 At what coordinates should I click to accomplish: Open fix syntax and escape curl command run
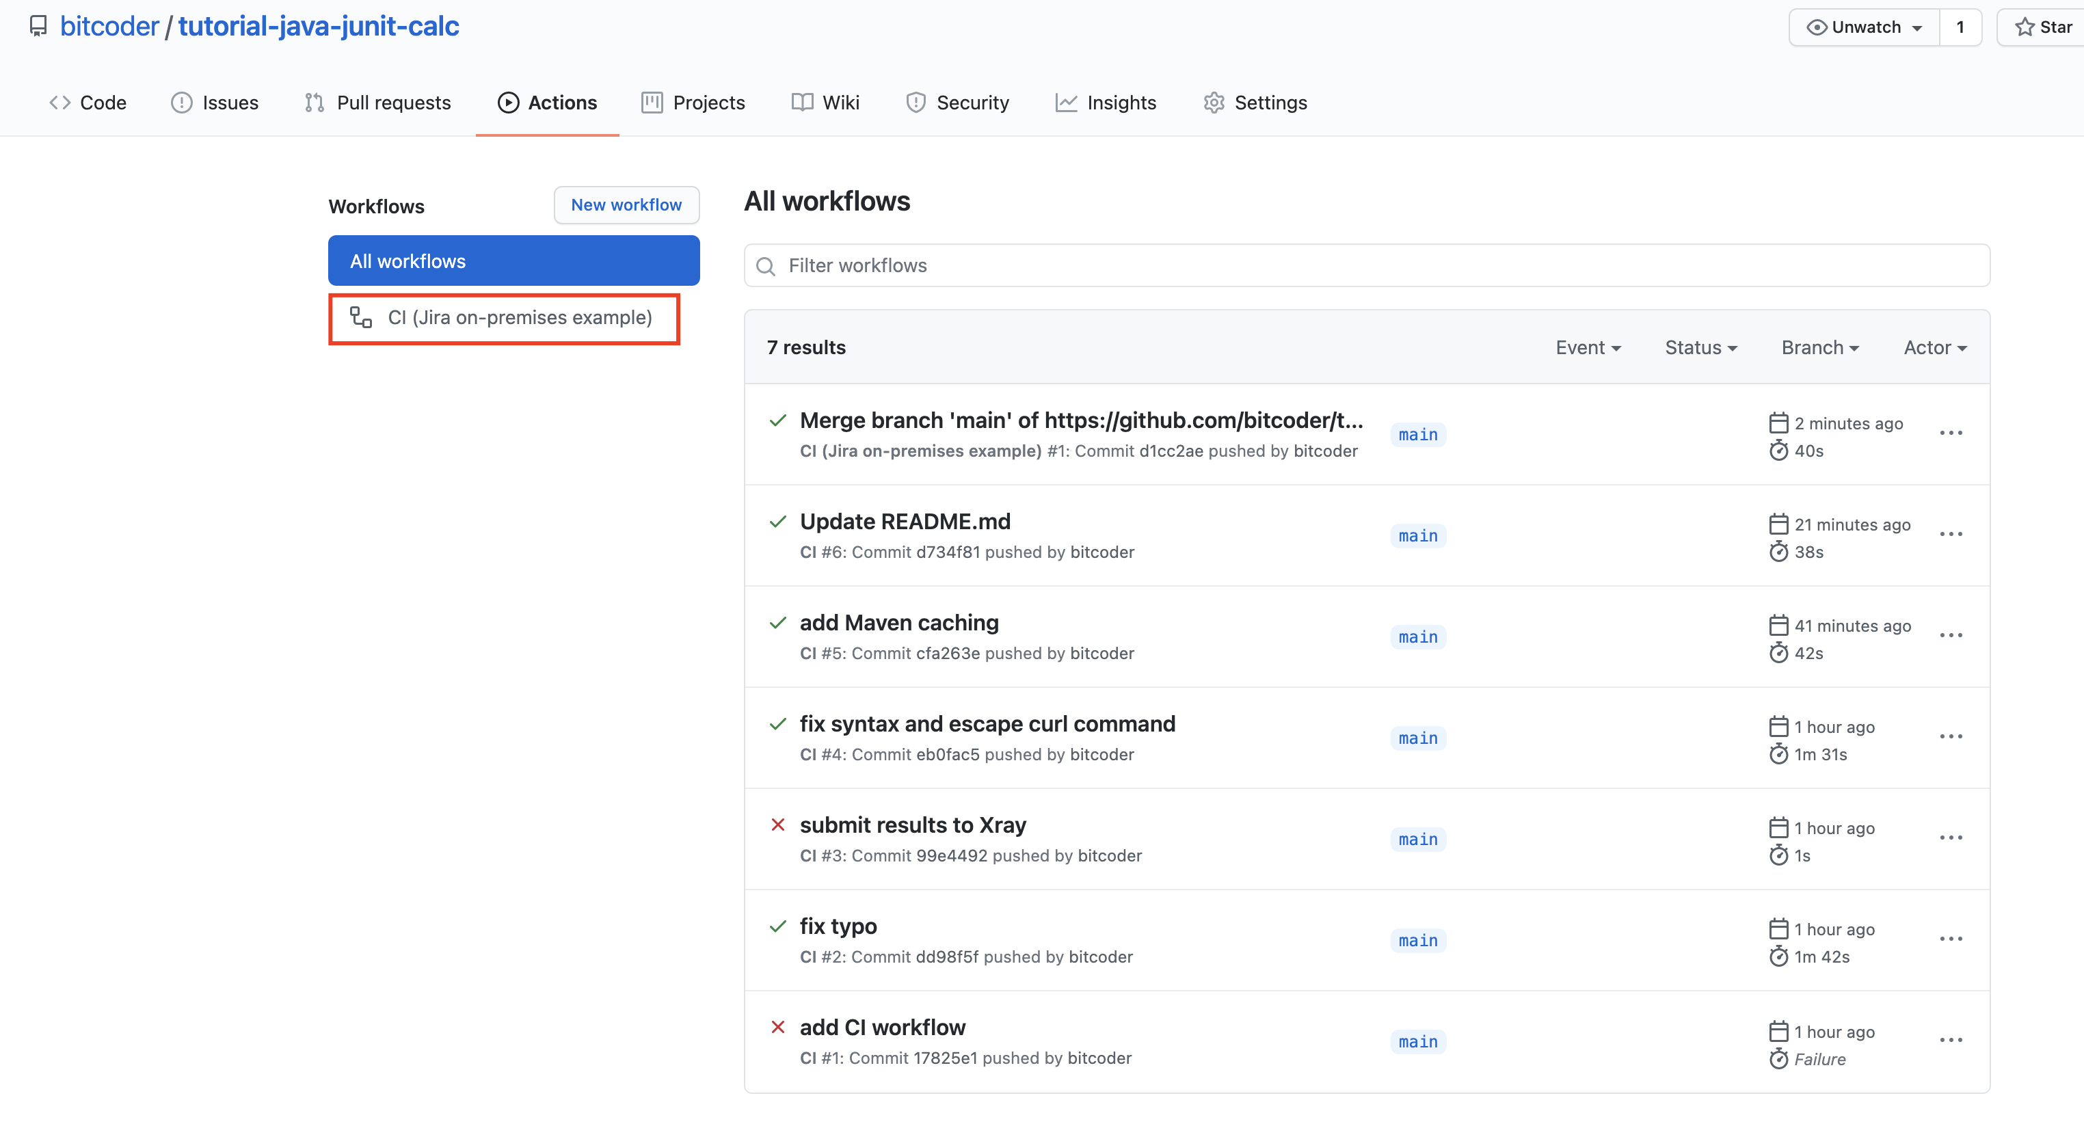[x=988, y=723]
